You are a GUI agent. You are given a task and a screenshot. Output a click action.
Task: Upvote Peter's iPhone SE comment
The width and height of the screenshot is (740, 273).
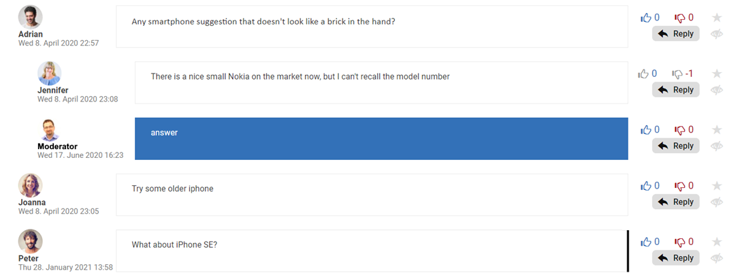point(646,241)
